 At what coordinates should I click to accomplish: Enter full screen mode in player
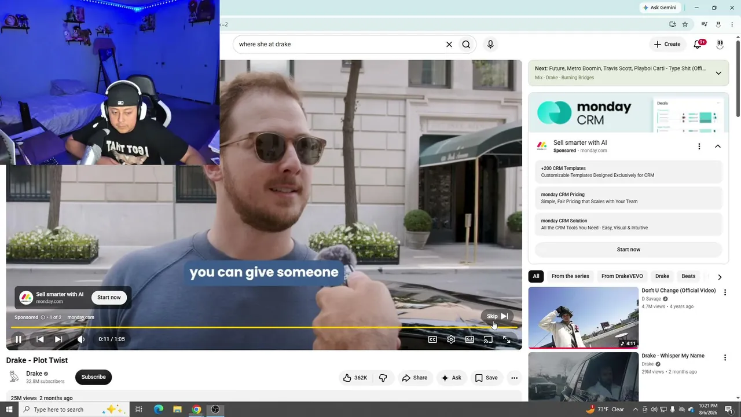coord(507,339)
